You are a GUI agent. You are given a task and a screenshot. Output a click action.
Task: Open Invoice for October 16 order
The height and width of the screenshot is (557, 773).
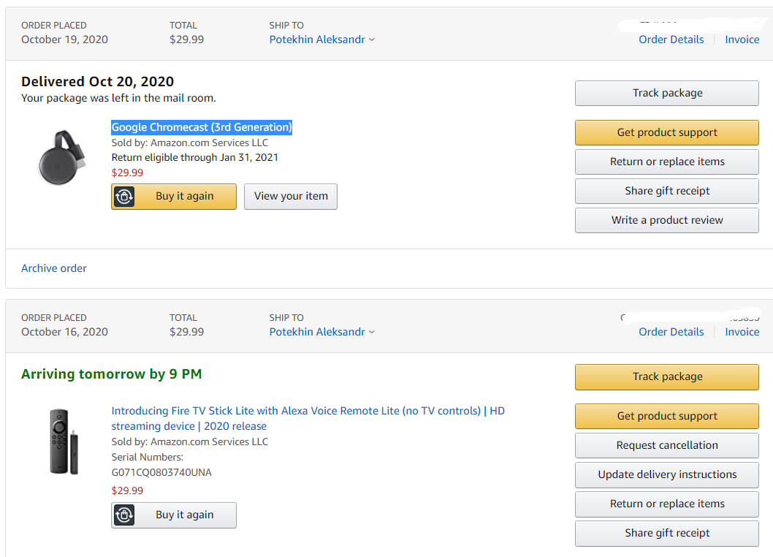click(x=742, y=332)
